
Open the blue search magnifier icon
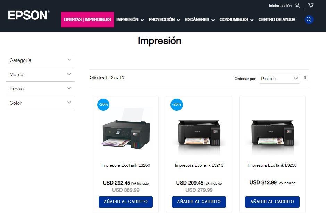pos(309,19)
